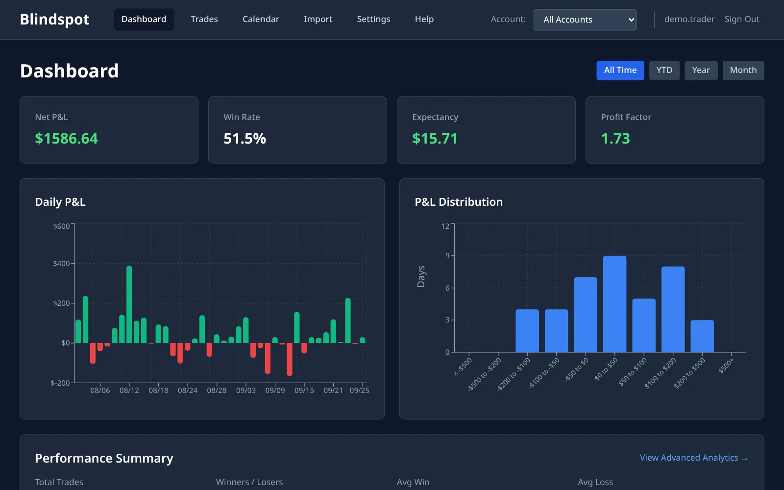The width and height of the screenshot is (784, 490).
Task: Open the Import page
Action: pos(318,19)
